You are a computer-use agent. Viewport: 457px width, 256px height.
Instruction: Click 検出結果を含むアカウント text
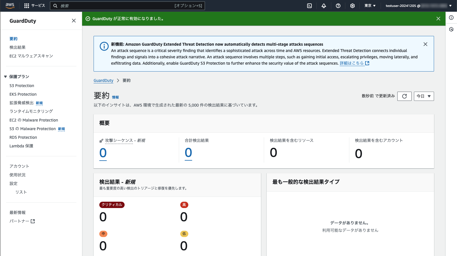click(x=379, y=140)
